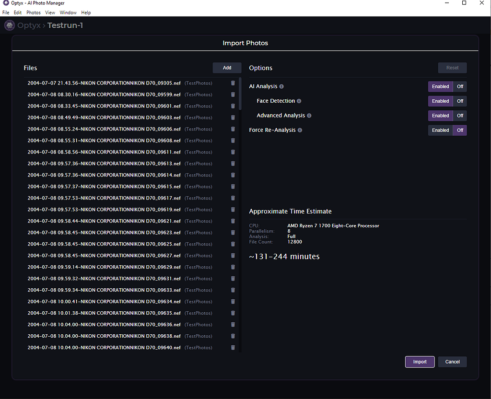
Task: Click the Parallelism value 8
Action: click(289, 231)
